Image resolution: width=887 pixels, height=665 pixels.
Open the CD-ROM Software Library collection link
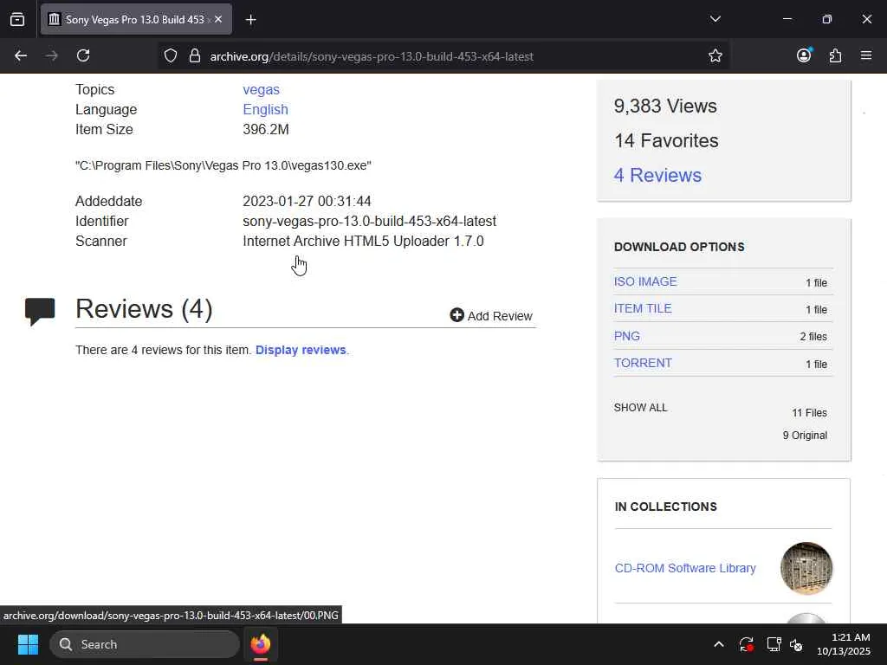(x=685, y=568)
